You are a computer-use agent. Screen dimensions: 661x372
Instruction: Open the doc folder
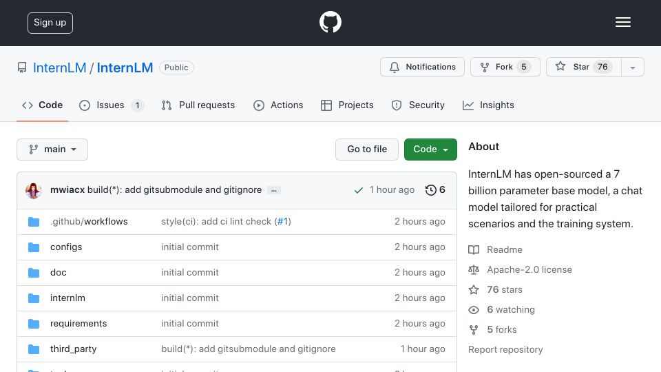(58, 273)
